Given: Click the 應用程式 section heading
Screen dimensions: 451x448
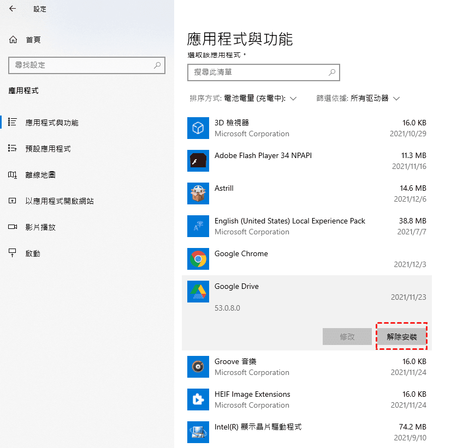Looking at the screenshot, I should point(23,91).
